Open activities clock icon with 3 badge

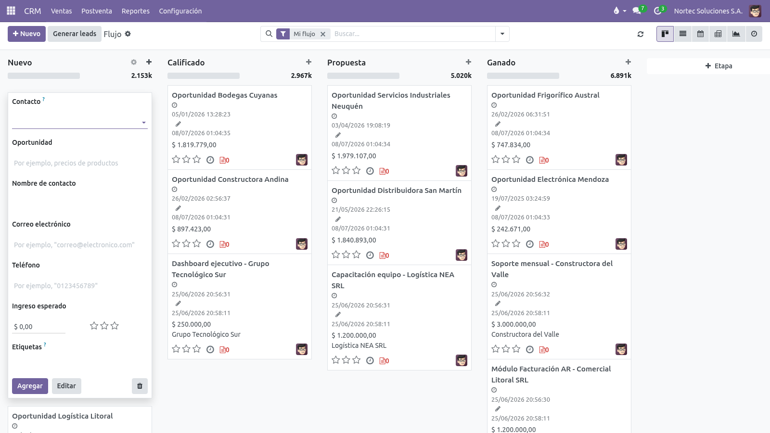(x=659, y=11)
